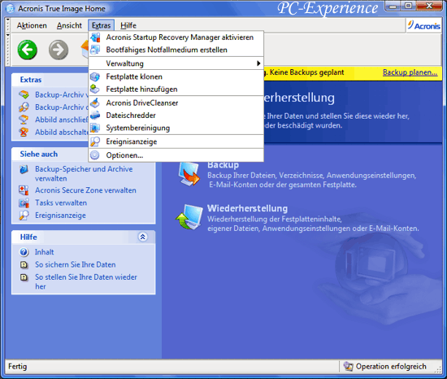
Task: Click Bootfähiges Notfallmedium erstellen icon
Action: [x=95, y=50]
